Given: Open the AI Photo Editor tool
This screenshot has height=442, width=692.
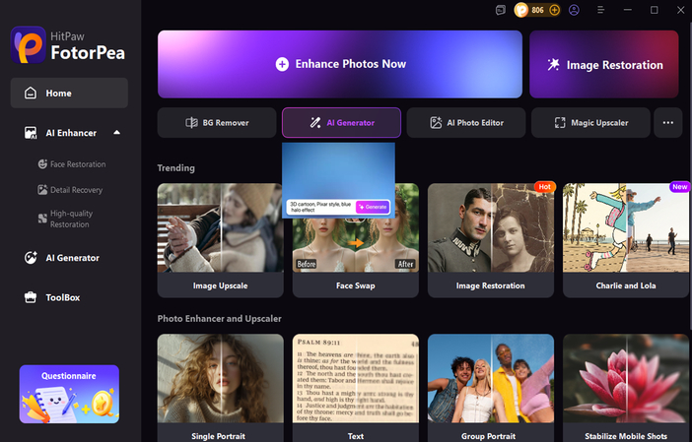Looking at the screenshot, I should click(x=466, y=122).
